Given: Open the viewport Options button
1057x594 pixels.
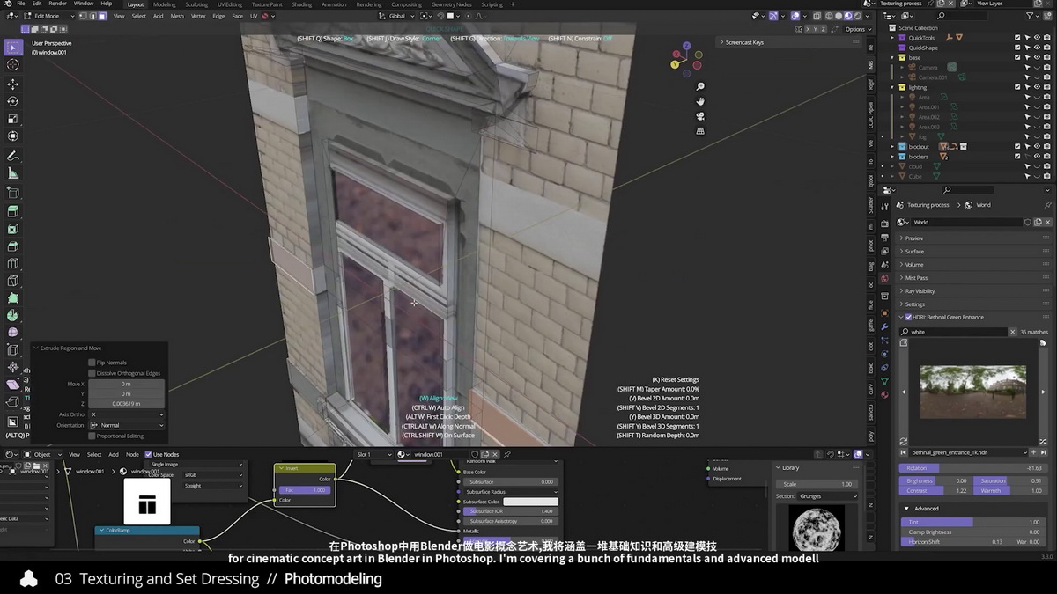Looking at the screenshot, I should point(855,29).
